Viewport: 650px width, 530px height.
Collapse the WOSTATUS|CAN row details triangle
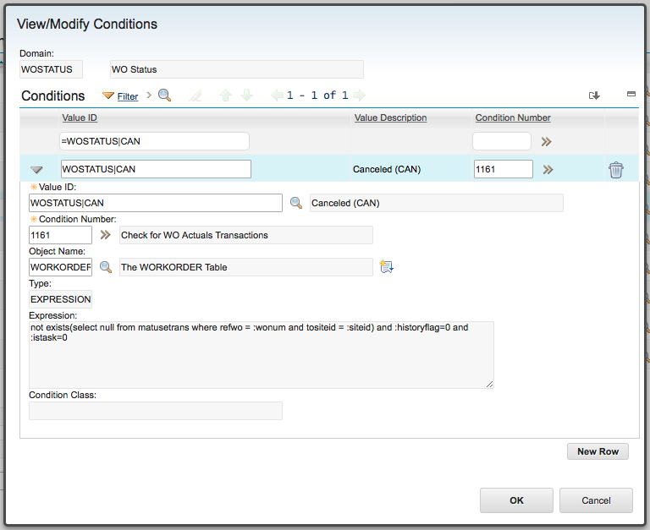36,170
